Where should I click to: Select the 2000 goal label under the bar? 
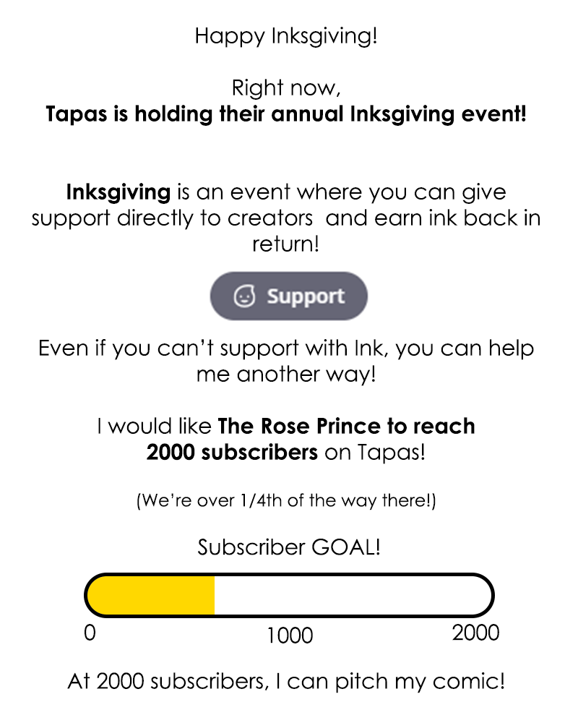point(475,633)
